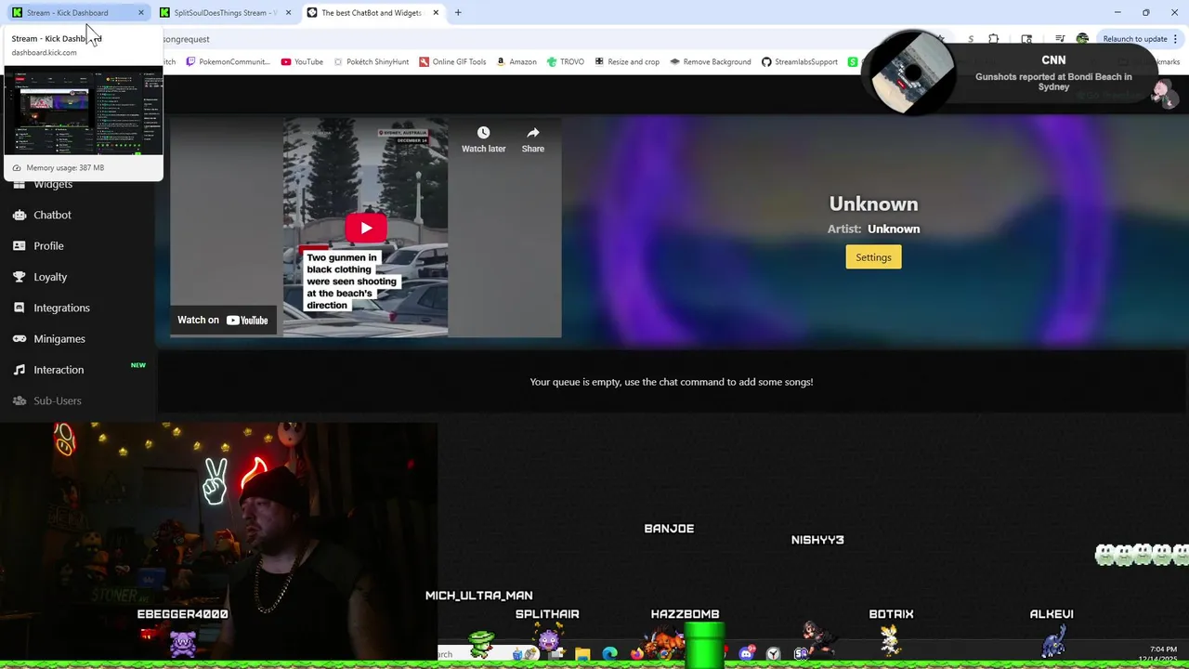Open the TROVO bookmark

[565, 62]
